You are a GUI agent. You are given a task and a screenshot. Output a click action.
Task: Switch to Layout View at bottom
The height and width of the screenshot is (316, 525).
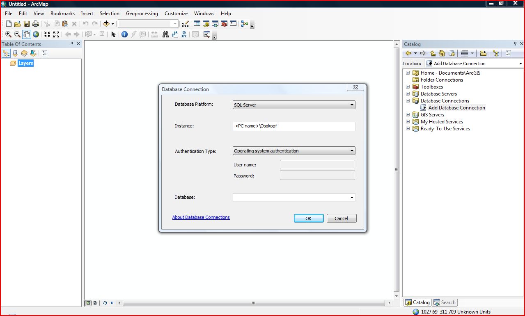95,303
